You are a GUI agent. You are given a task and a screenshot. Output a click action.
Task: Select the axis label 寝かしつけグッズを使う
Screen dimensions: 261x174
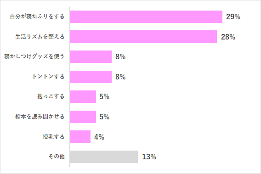coord(34,56)
